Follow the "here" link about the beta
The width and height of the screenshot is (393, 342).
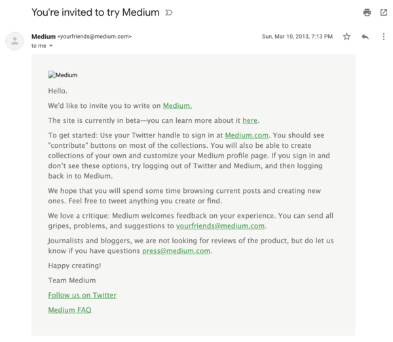tap(250, 120)
